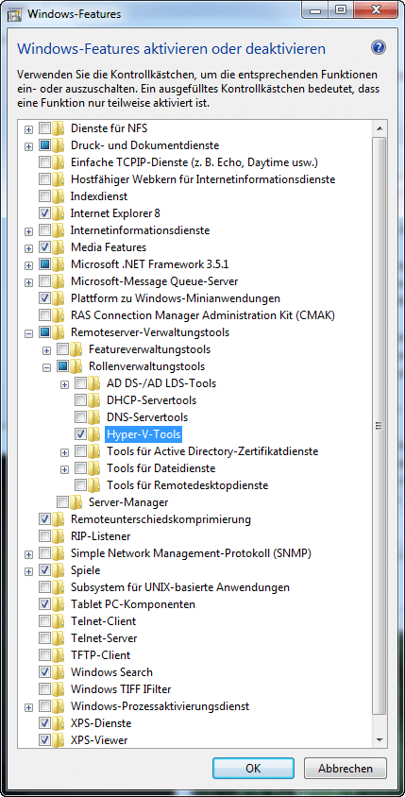Open the help question mark icon
The image size is (405, 797).
click(x=379, y=48)
